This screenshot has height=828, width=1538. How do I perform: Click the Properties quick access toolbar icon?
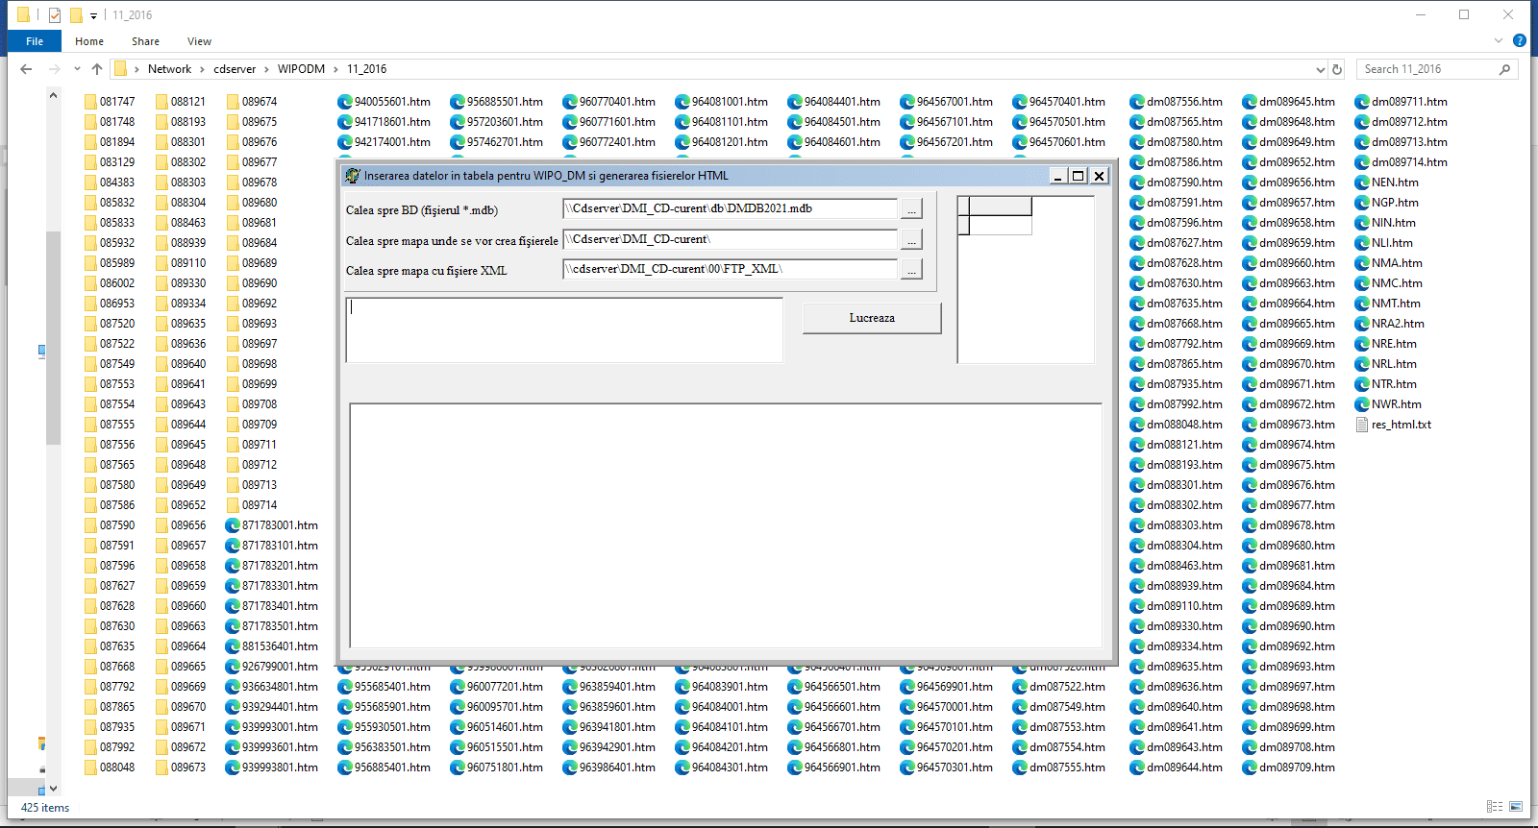[x=55, y=15]
